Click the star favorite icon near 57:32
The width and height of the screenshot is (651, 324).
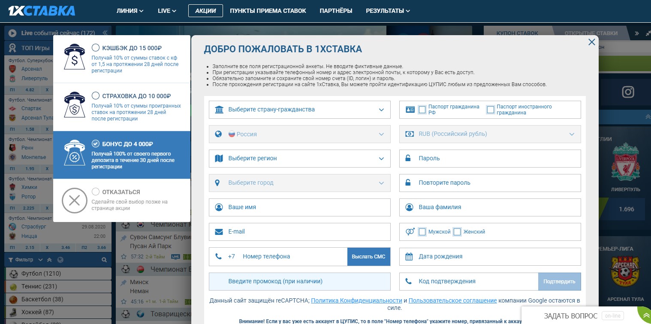[x=124, y=257]
